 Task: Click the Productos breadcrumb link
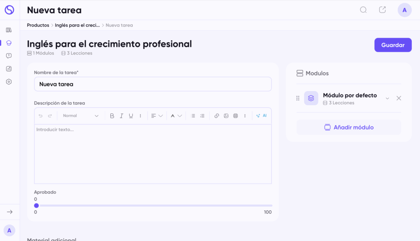38,25
